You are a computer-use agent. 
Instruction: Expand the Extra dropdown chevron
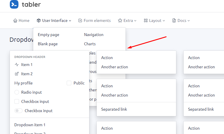135,21
